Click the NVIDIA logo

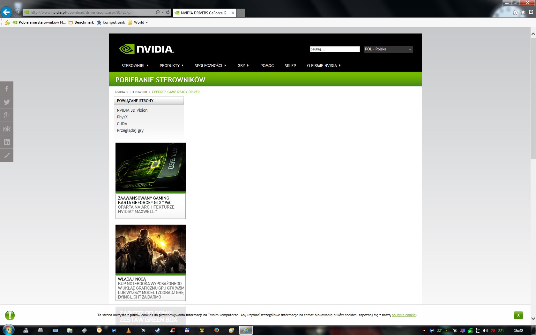click(146, 49)
